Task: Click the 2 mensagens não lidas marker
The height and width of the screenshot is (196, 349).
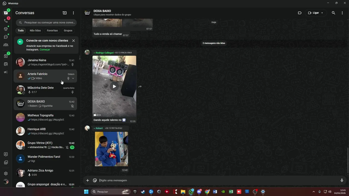Action: tap(214, 43)
